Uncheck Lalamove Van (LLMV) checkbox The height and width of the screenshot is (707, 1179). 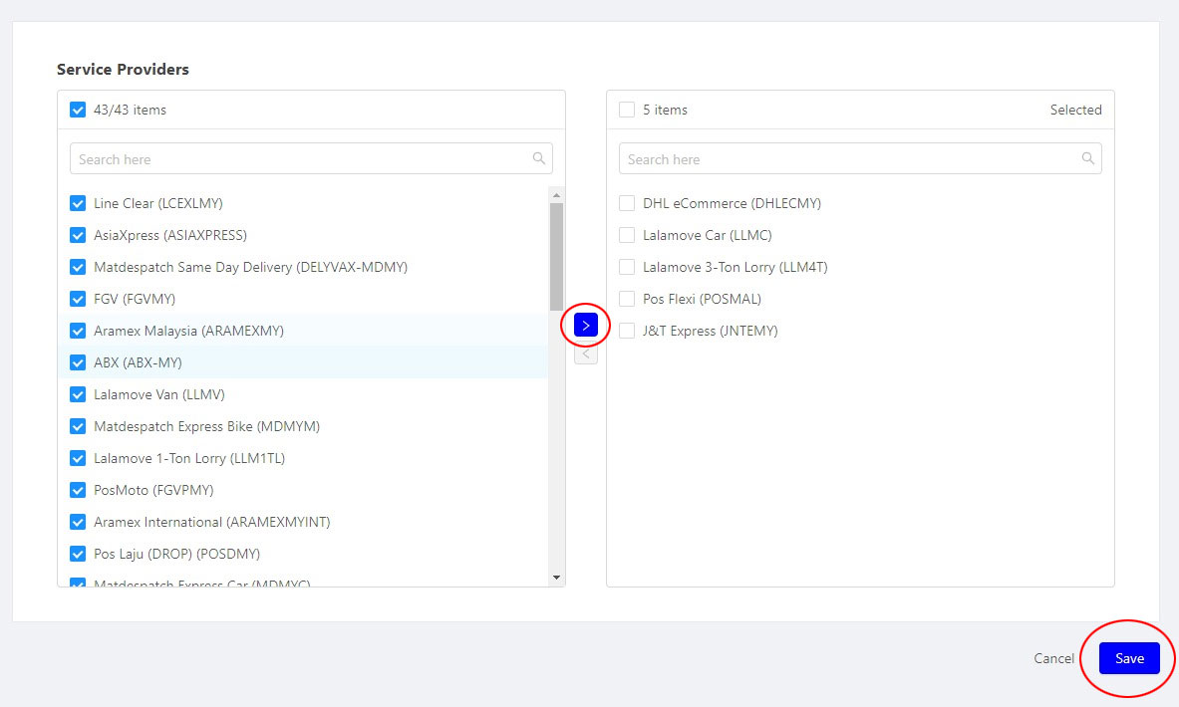[x=78, y=394]
